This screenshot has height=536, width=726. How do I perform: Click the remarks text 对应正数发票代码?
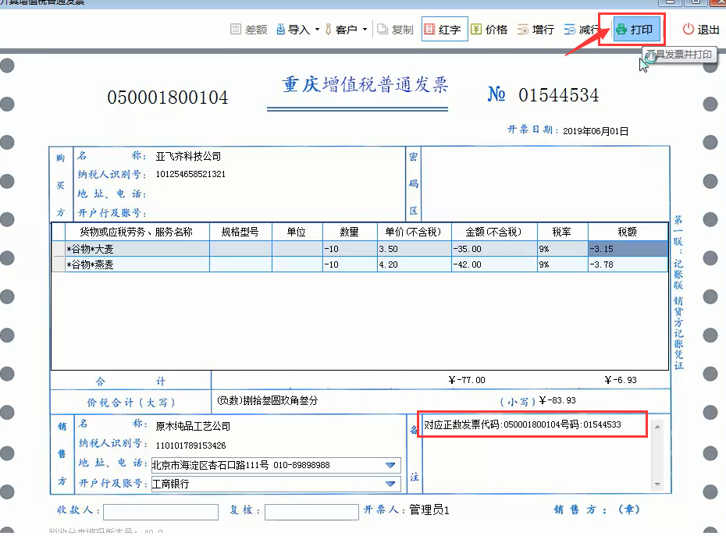[x=522, y=424]
